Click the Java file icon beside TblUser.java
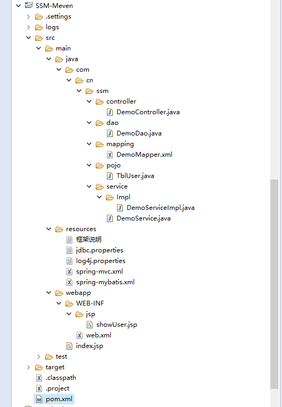Viewport: 282px width, 407px height. [x=110, y=176]
